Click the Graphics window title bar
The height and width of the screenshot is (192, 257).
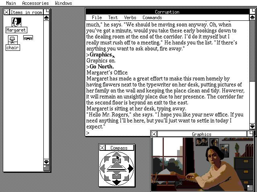pyautogui.click(x=202, y=134)
